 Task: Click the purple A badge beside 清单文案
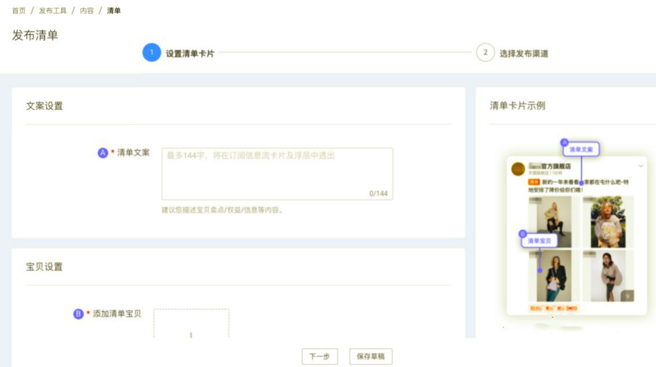point(103,153)
